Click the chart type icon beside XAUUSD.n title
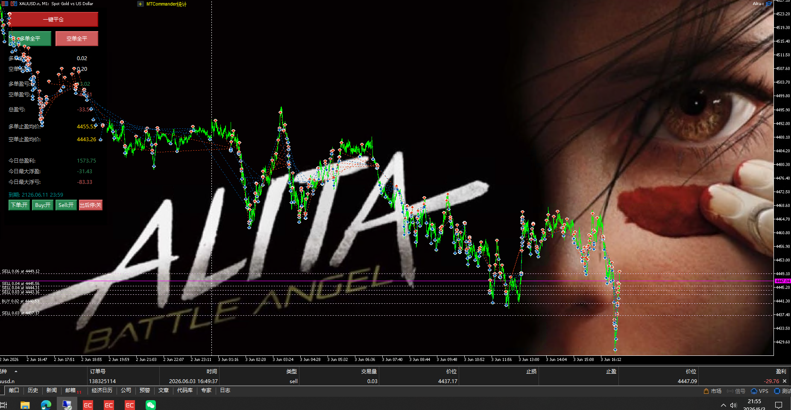The height and width of the screenshot is (410, 791). pyautogui.click(x=14, y=3)
